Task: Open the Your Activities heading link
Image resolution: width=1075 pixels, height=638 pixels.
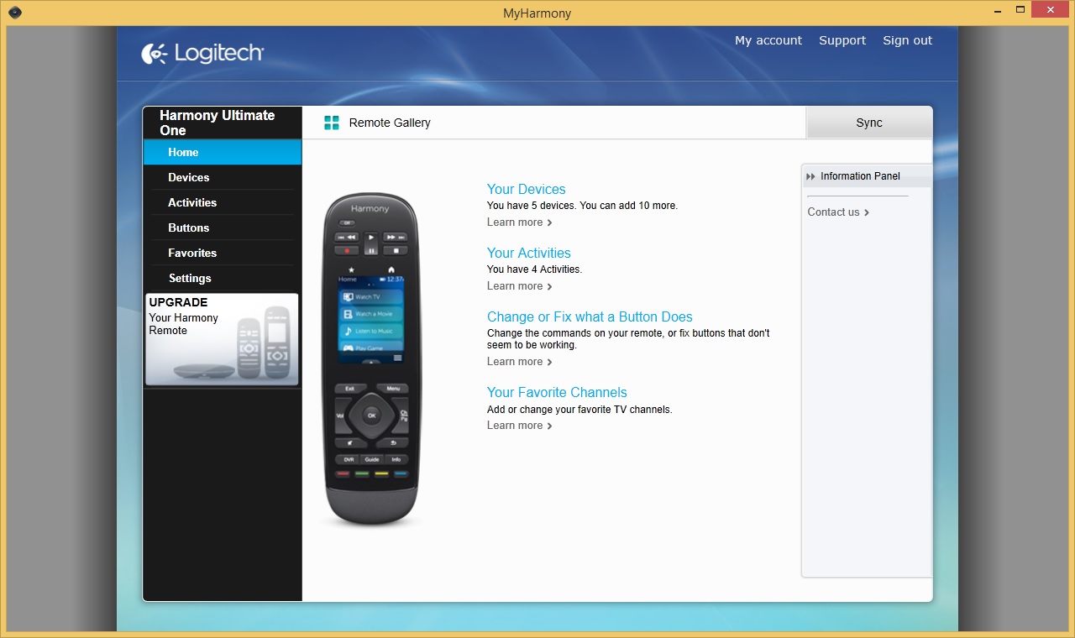Action: 529,254
